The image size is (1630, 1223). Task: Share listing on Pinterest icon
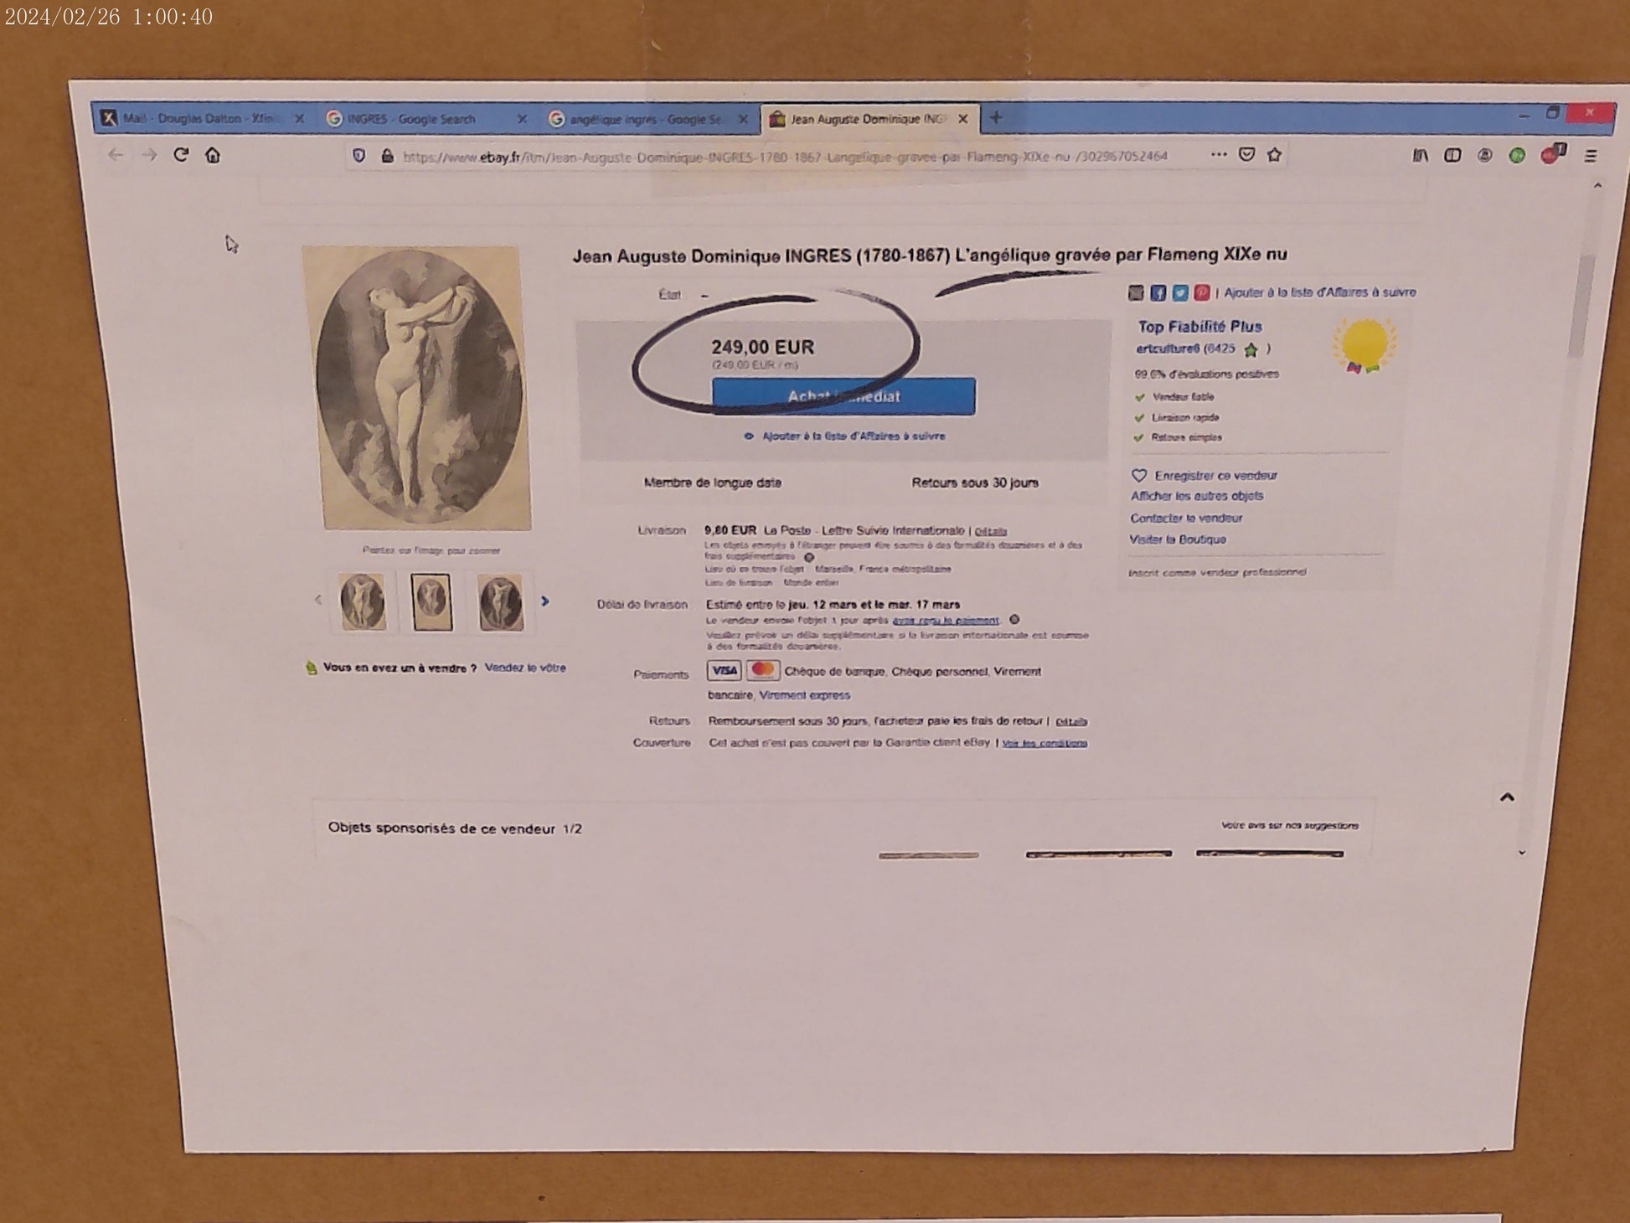click(1201, 292)
